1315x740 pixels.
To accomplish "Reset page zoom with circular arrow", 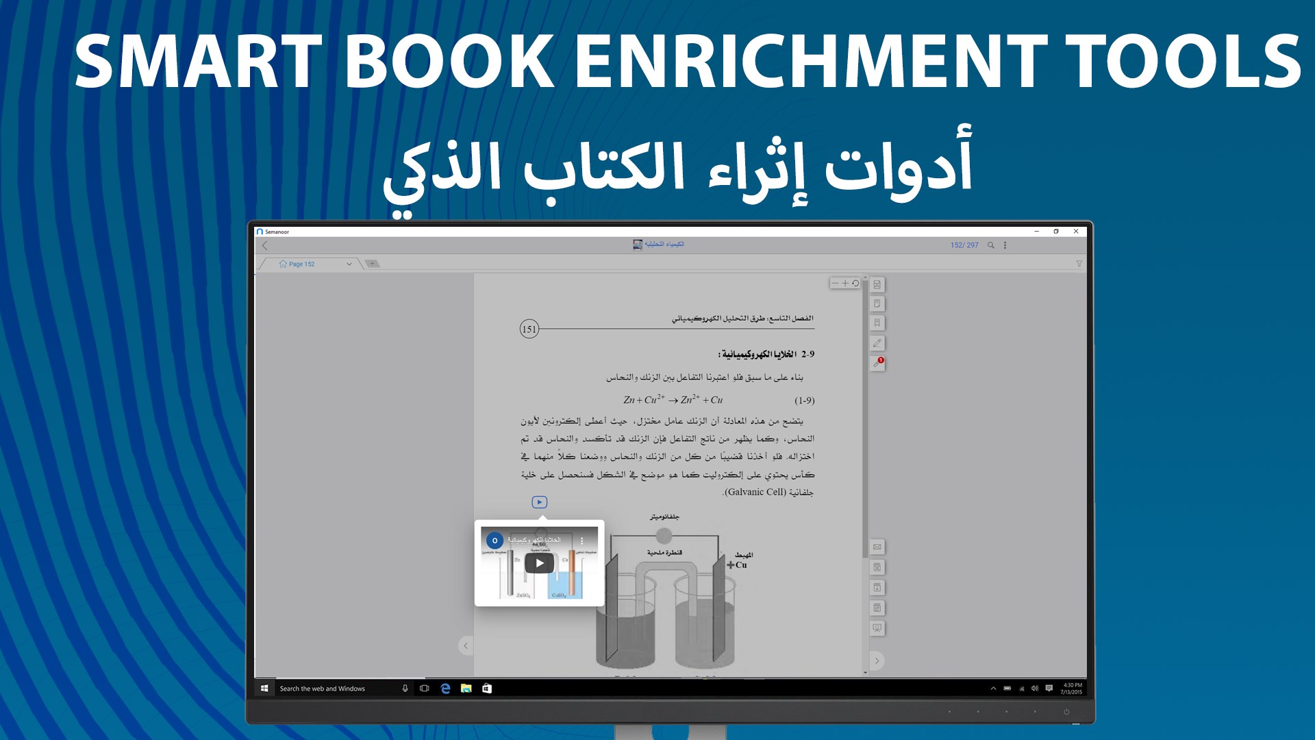I will tap(855, 283).
